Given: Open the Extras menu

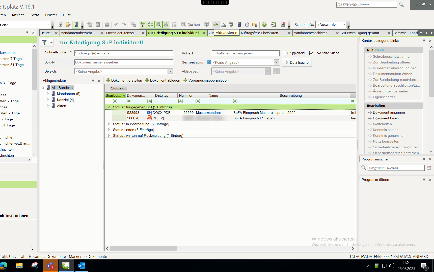Looking at the screenshot, I should tap(34, 15).
